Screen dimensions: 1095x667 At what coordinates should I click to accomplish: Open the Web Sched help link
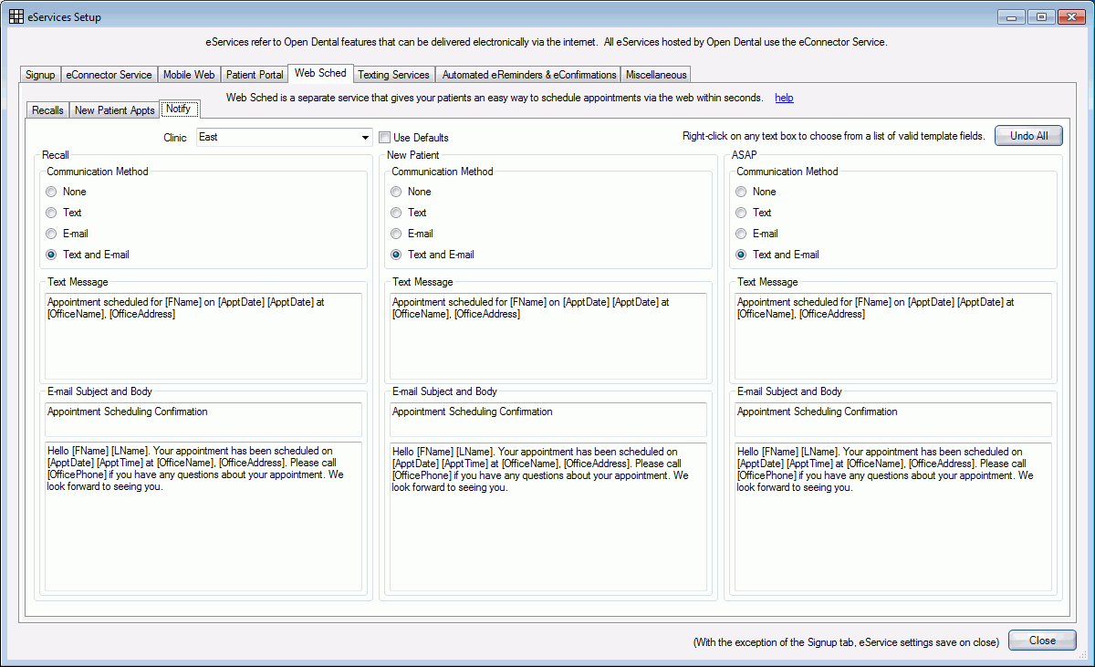coord(784,98)
